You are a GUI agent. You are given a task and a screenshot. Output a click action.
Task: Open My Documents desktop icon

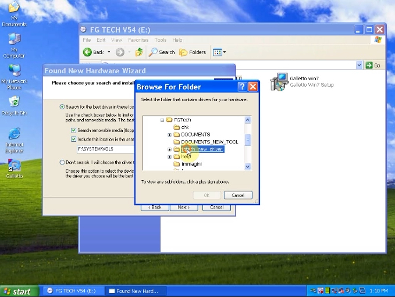(x=14, y=14)
